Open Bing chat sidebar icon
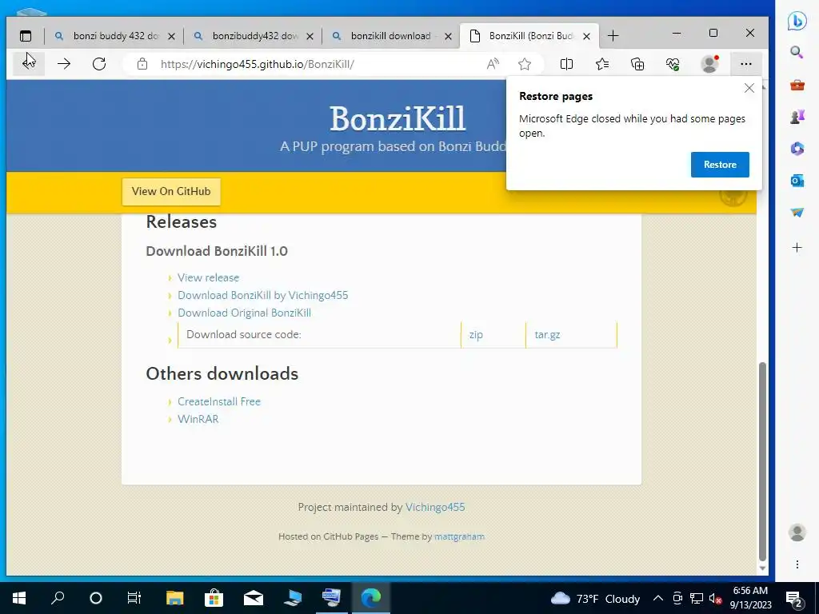This screenshot has height=614, width=819. pos(797,21)
